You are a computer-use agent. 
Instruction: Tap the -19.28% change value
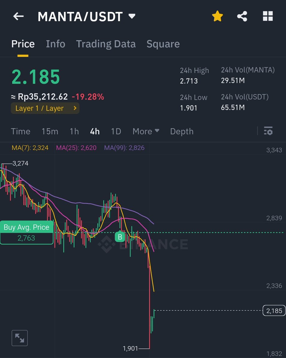point(88,97)
